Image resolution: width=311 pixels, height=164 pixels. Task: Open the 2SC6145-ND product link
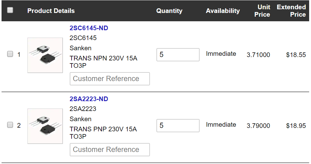(x=89, y=28)
